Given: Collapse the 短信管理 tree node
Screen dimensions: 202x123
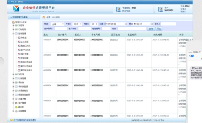Looking at the screenshot, I should (13, 33).
